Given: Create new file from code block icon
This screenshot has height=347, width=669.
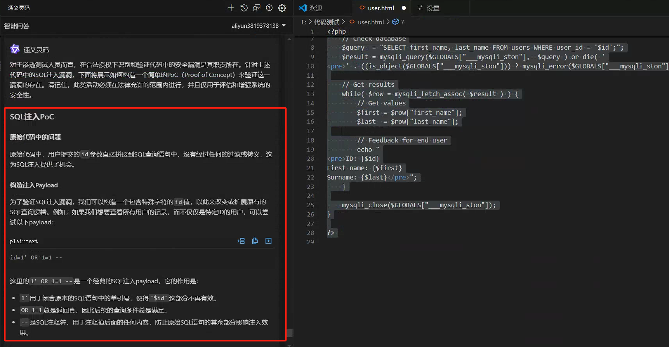Looking at the screenshot, I should coord(269,241).
